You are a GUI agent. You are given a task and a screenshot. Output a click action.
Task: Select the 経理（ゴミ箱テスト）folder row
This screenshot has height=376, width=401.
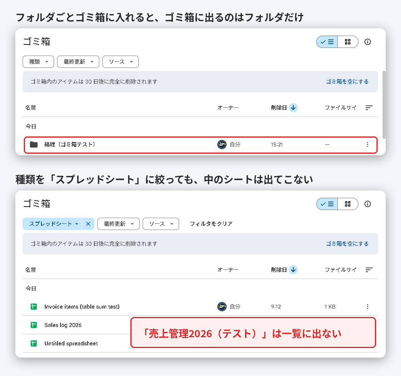(200, 145)
